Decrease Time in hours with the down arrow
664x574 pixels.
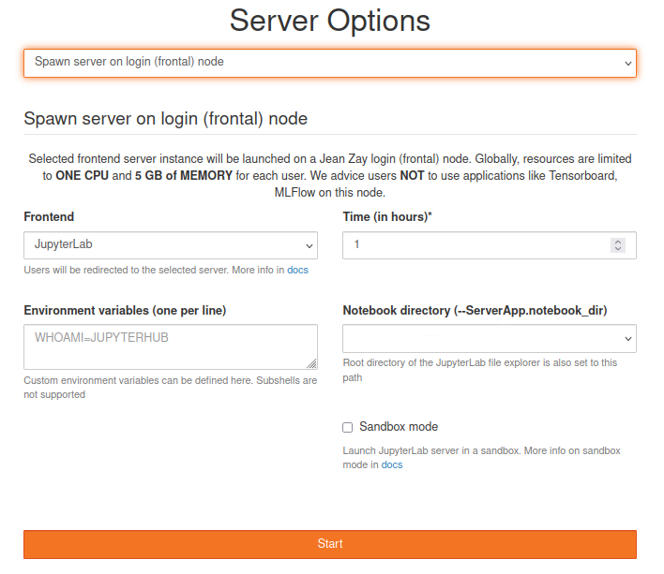coord(617,249)
